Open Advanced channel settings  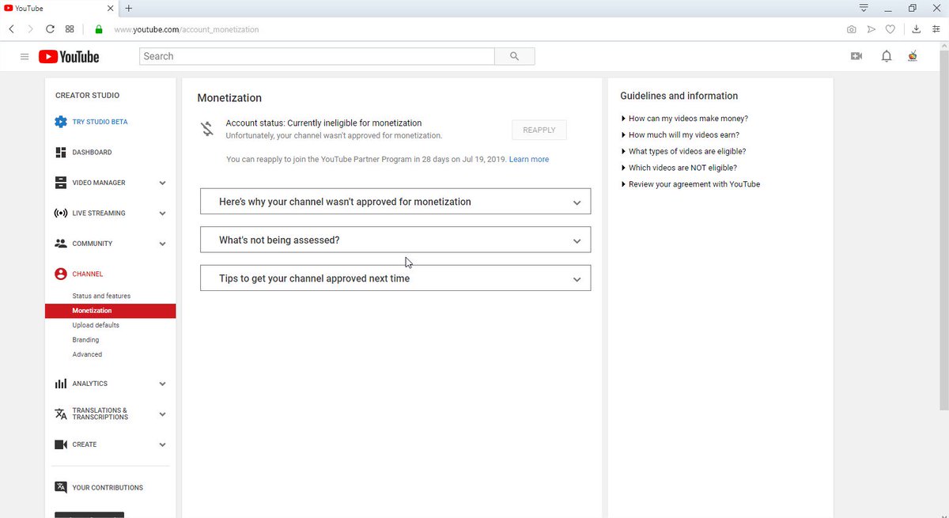click(87, 354)
